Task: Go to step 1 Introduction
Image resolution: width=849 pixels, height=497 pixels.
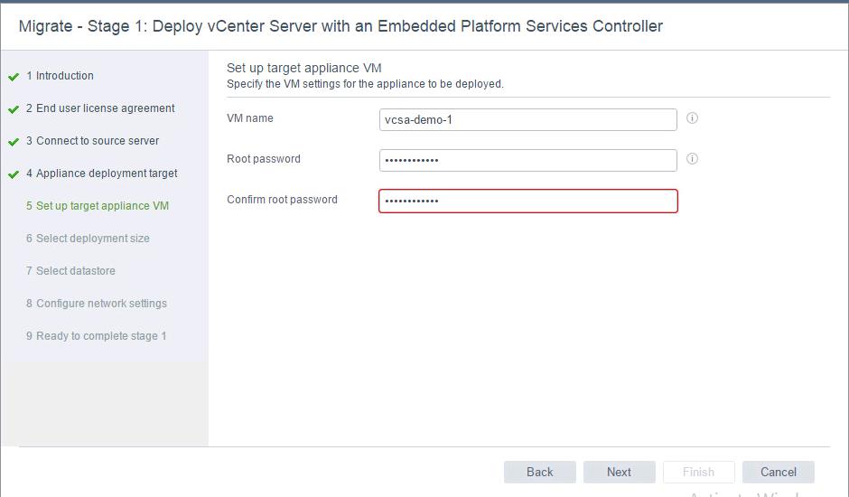Action: [60, 76]
